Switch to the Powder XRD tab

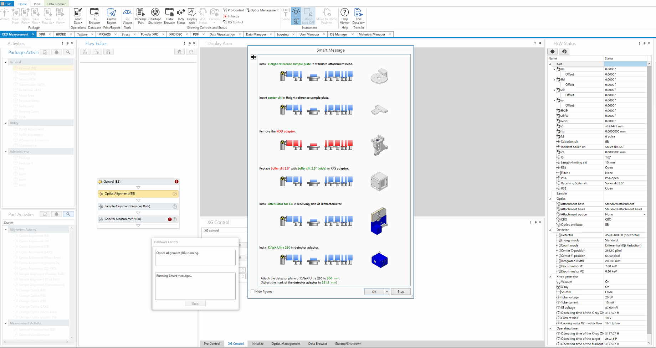pyautogui.click(x=149, y=35)
